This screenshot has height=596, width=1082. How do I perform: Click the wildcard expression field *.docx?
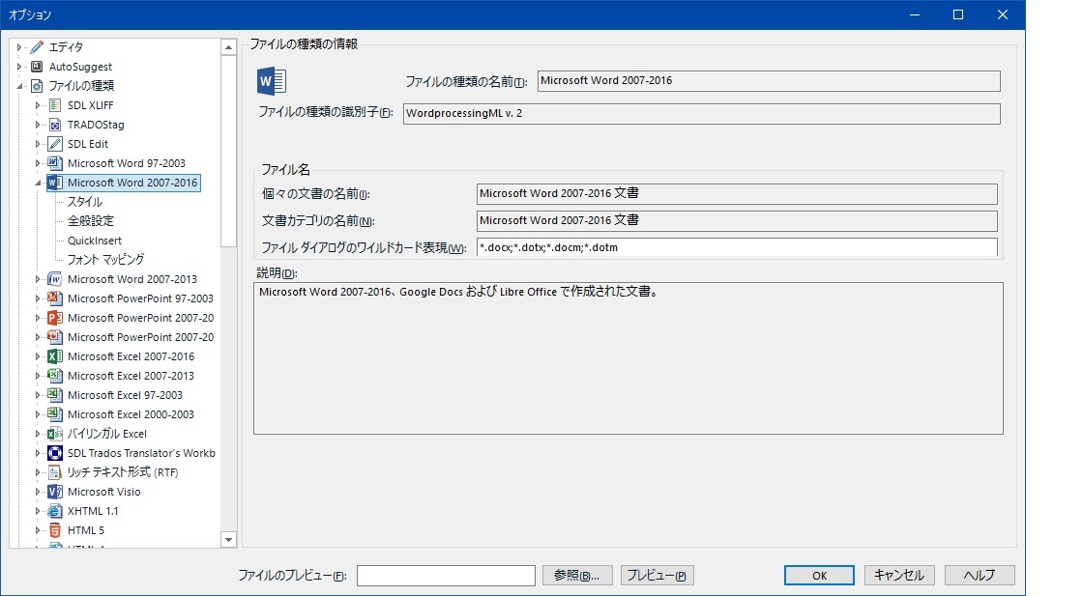pyautogui.click(x=736, y=246)
